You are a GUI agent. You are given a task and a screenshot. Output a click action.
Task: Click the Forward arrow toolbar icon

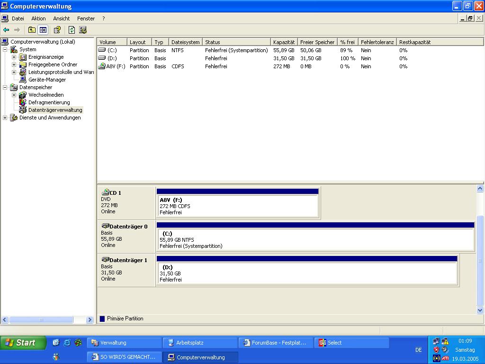pos(17,30)
